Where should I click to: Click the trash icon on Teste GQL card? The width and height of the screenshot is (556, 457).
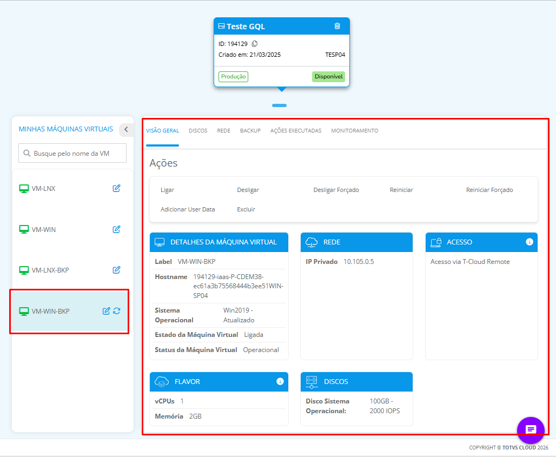coord(337,26)
